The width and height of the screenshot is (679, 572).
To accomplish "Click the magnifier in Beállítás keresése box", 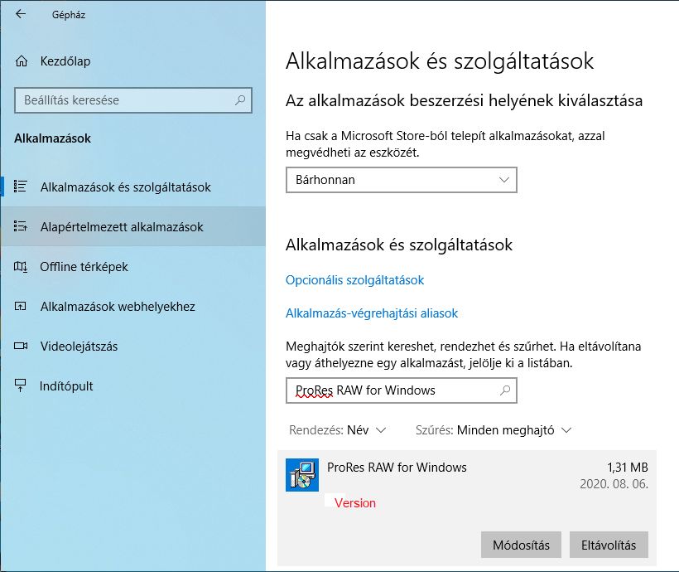I will point(240,100).
